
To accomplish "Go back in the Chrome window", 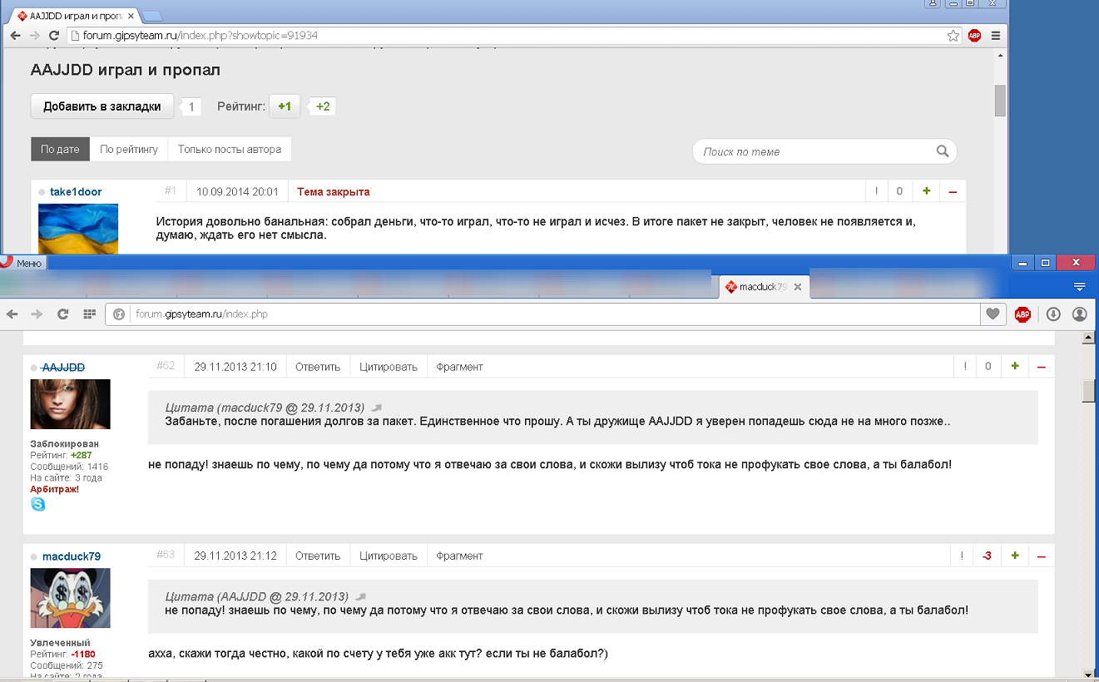I will tap(15, 36).
